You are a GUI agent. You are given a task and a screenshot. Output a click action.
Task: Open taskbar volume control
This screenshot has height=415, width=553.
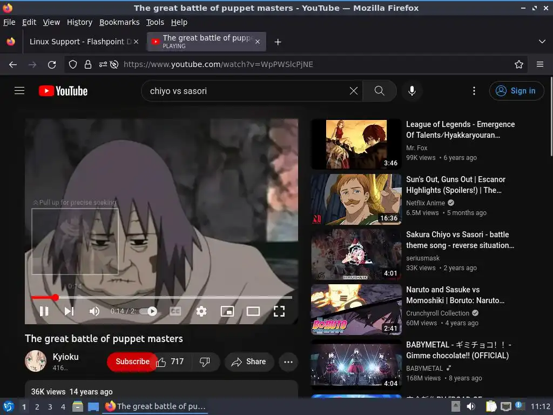tap(471, 406)
